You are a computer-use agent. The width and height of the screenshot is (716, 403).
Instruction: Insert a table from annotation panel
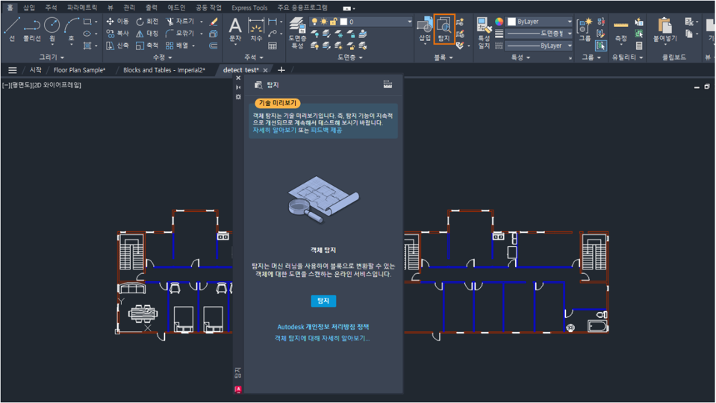click(x=273, y=46)
